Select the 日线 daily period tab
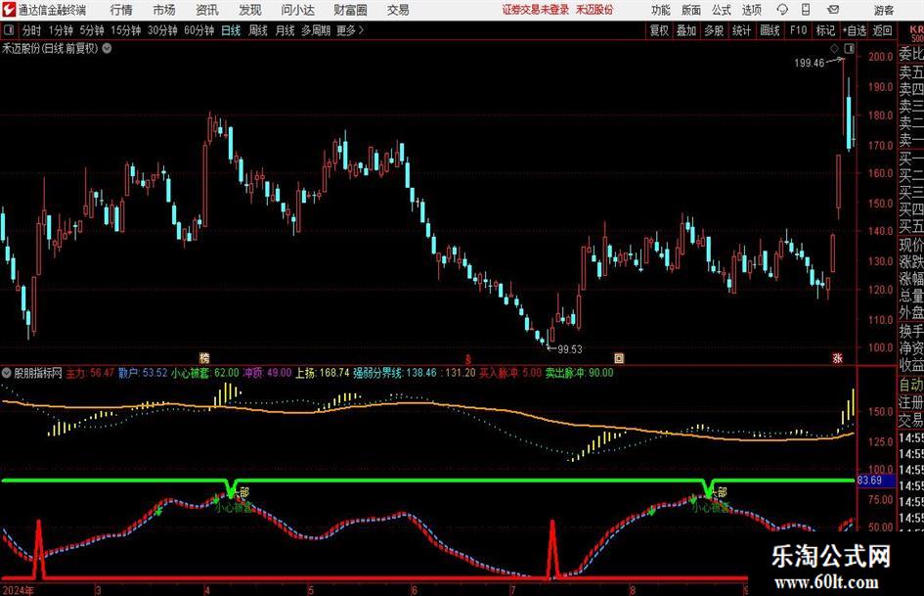 point(231,30)
